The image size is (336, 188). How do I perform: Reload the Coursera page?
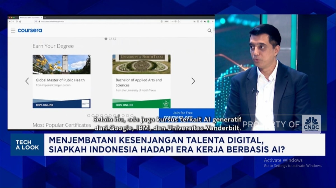pyautogui.click(x=17, y=21)
